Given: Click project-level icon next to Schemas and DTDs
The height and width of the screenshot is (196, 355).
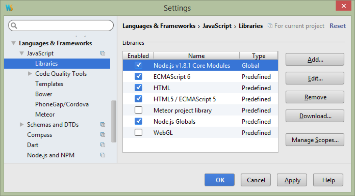Looking at the screenshot, I should (x=103, y=125).
